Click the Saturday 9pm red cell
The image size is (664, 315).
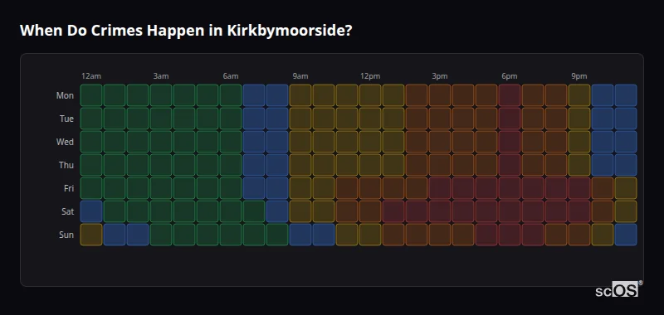tap(579, 211)
